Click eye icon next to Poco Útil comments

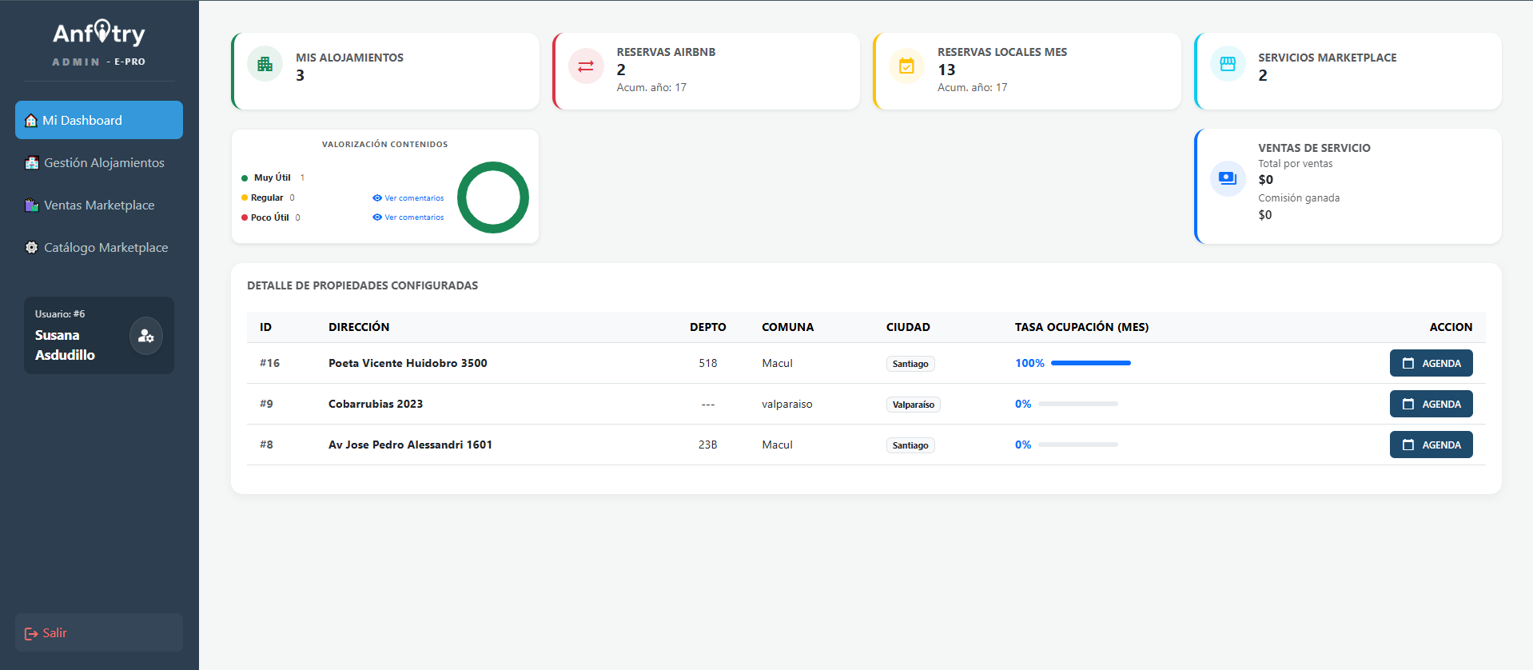point(377,217)
